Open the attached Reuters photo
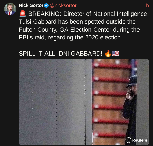Screen dimensions: 153x146 point(84,102)
